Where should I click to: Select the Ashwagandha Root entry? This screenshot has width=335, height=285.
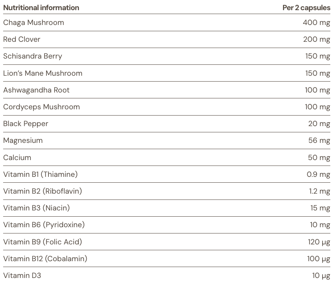click(36, 90)
